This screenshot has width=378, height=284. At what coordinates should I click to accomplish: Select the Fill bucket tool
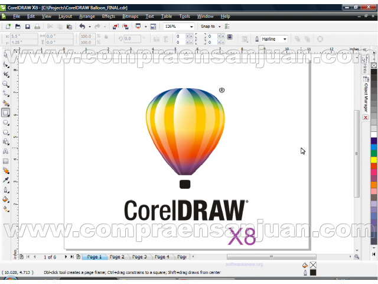6,199
